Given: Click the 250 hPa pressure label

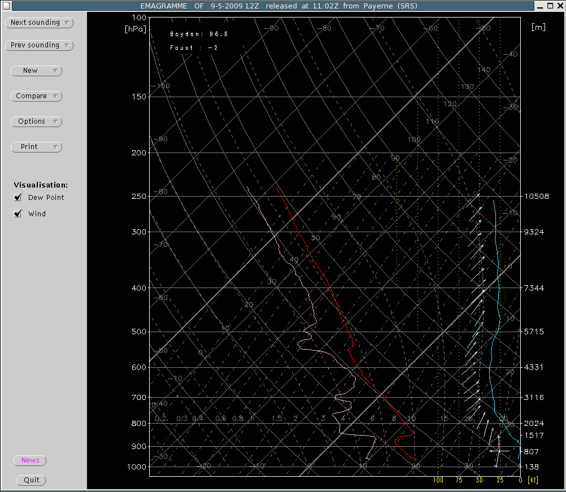Looking at the screenshot, I should point(138,197).
